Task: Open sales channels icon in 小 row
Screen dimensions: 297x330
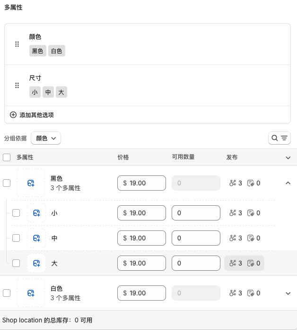Action: click(233, 213)
